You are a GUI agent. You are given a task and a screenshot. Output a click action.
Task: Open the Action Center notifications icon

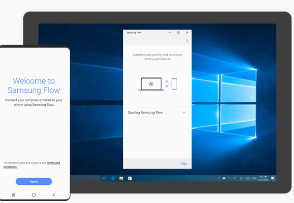click(x=273, y=178)
